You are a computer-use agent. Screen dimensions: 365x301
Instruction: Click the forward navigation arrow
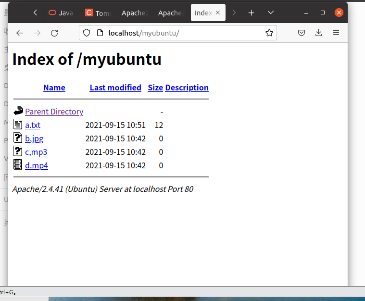coord(37,33)
